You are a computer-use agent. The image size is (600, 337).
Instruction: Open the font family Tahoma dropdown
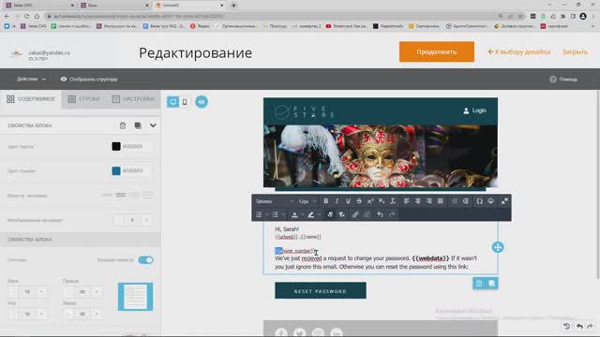click(275, 201)
